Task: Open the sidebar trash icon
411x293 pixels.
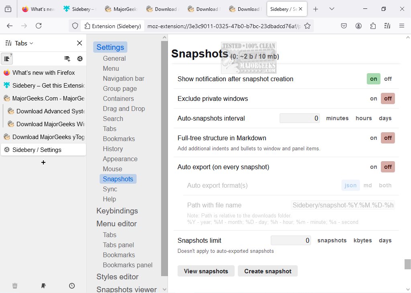Action: tap(15, 286)
